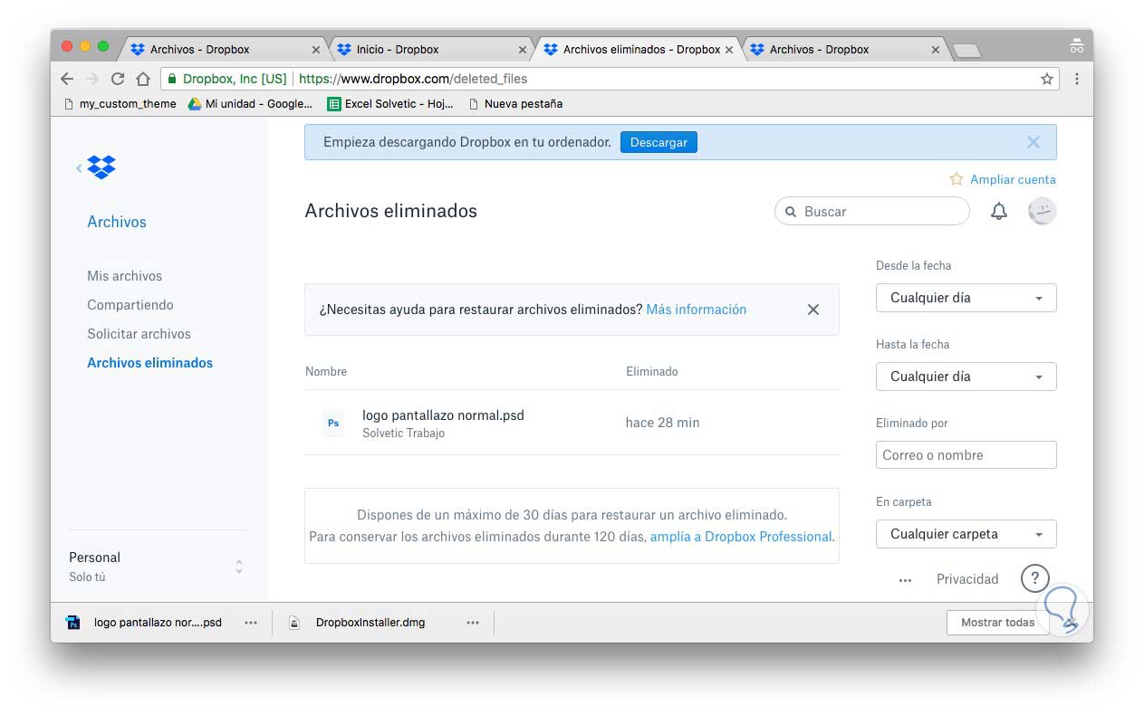
Task: Dismiss the download Dropbox banner
Action: (x=1033, y=142)
